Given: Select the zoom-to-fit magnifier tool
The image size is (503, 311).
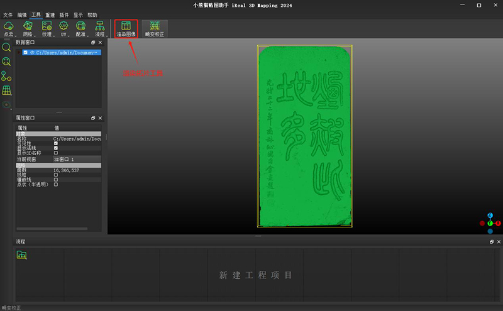Looking at the screenshot, I should (6, 62).
